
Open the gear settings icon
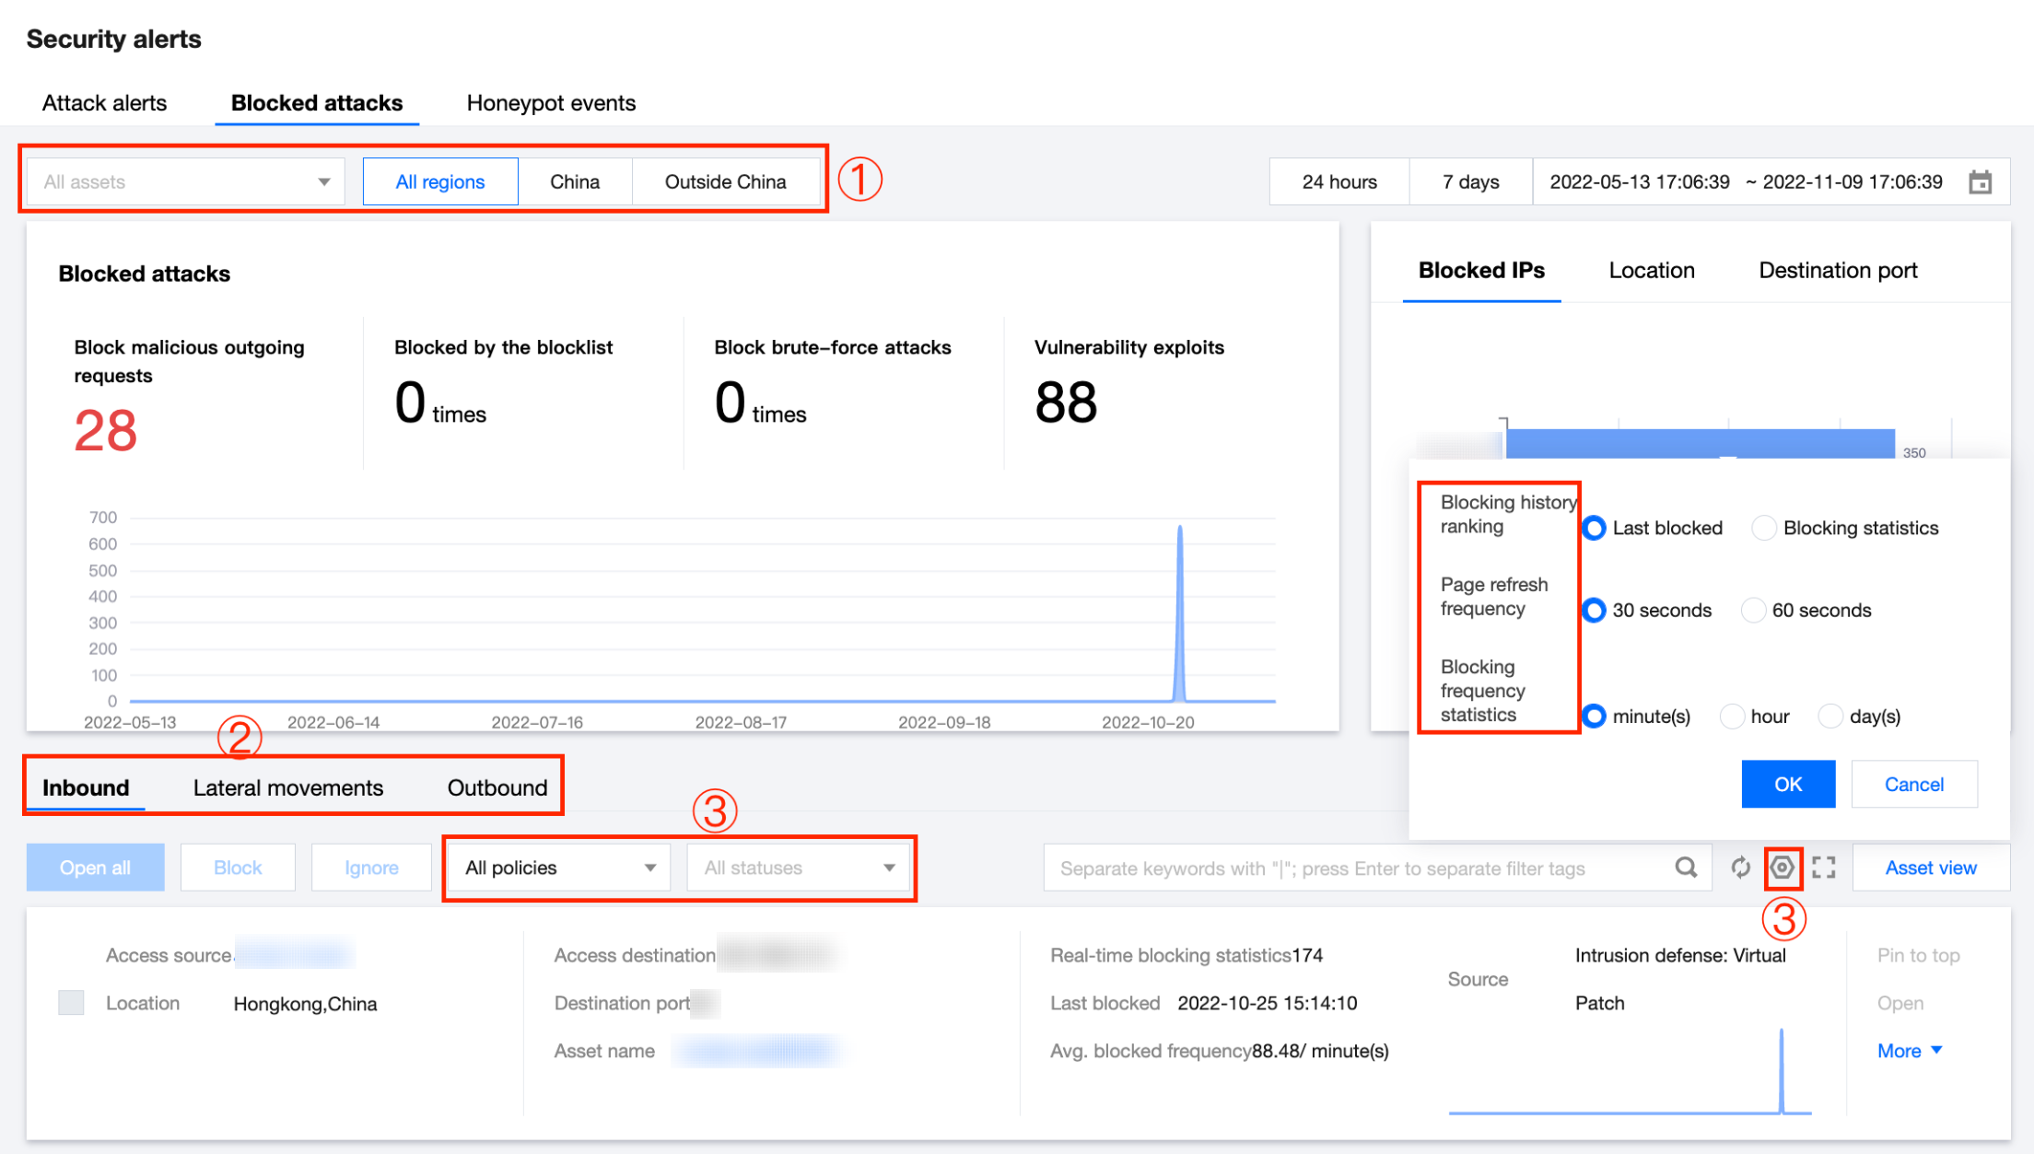coord(1783,868)
